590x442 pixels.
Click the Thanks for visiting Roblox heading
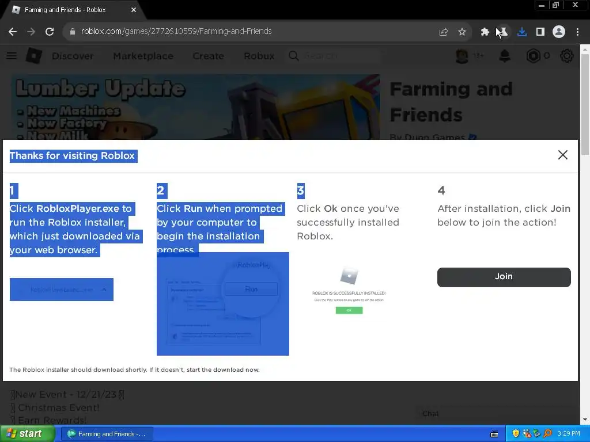point(72,155)
